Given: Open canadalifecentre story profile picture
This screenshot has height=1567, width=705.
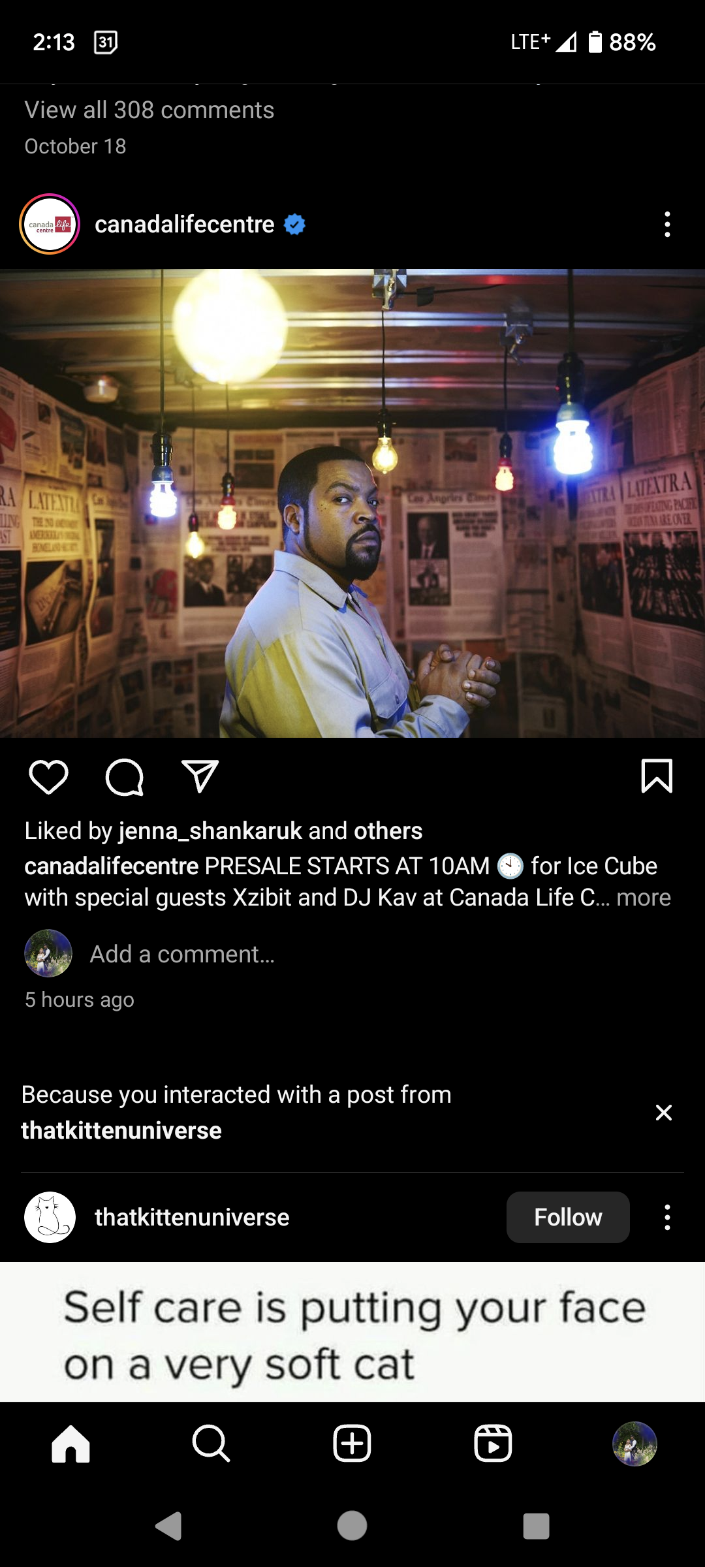Looking at the screenshot, I should [x=50, y=224].
